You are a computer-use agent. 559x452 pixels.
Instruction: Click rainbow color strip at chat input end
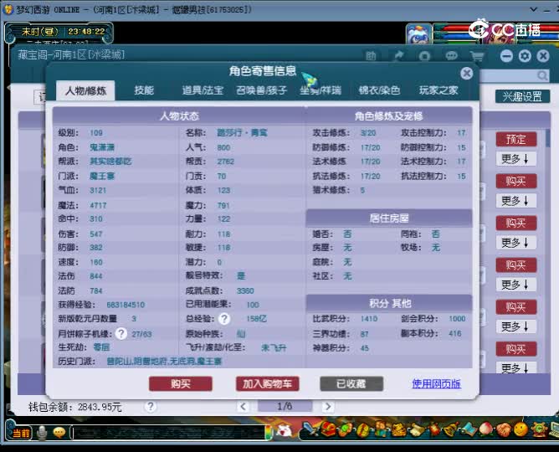(x=268, y=433)
